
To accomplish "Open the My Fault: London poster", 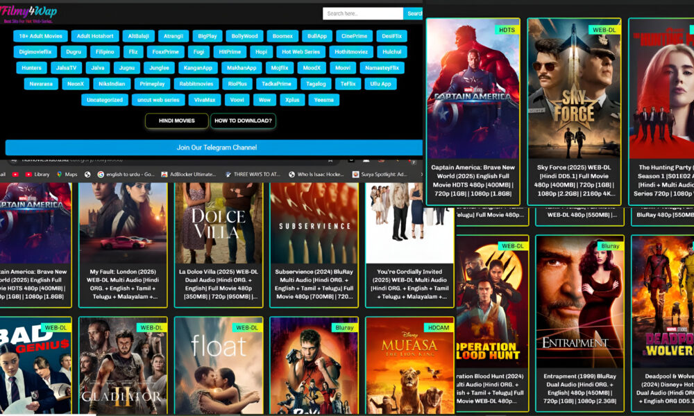I will pos(123,223).
